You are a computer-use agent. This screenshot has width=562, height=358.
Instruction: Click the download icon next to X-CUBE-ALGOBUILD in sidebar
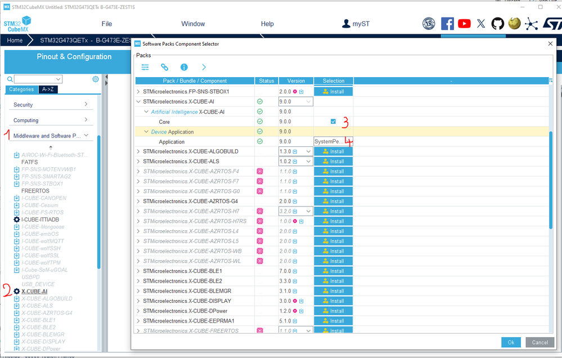(x=16, y=298)
